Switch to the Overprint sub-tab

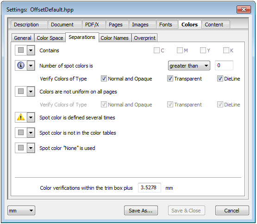(144, 38)
